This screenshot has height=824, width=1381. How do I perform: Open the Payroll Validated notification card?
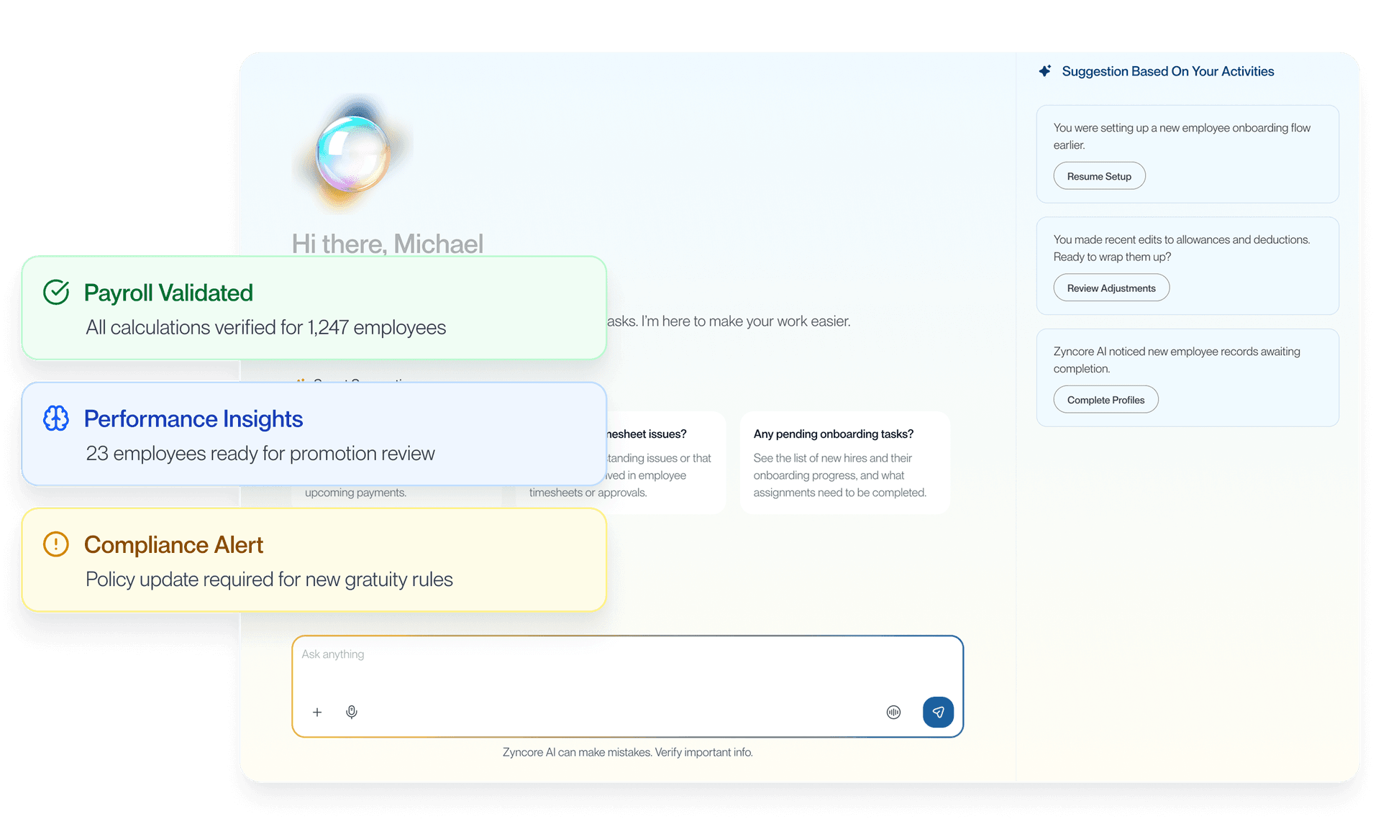(x=314, y=308)
